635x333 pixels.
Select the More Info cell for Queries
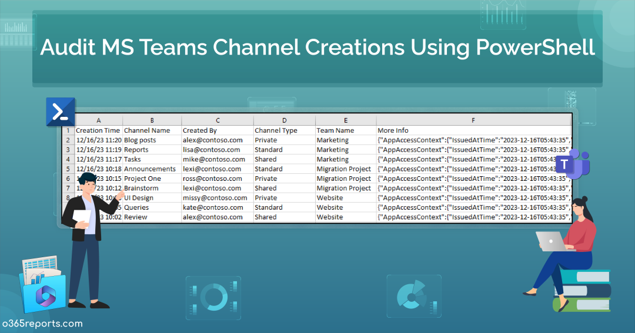pos(473,207)
